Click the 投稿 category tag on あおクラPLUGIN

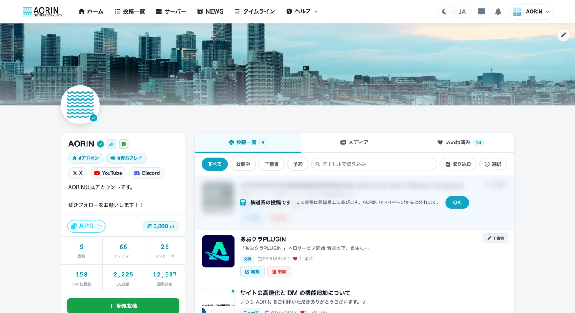pyautogui.click(x=247, y=259)
